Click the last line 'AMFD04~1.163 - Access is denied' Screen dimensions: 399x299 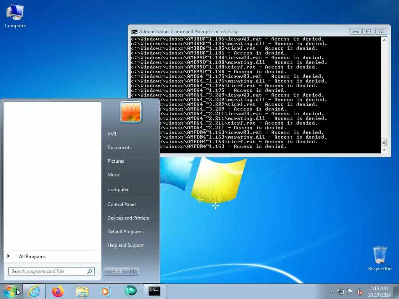[x=223, y=146]
